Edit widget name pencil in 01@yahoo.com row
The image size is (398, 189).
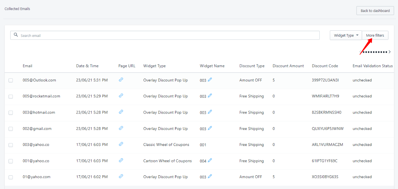pyautogui.click(x=210, y=176)
